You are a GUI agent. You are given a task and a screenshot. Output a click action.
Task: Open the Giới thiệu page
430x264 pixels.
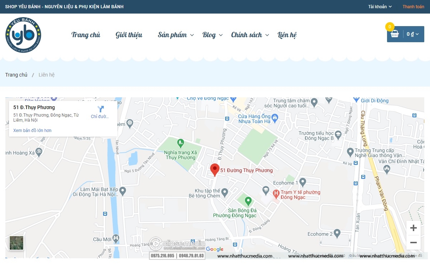click(x=129, y=35)
